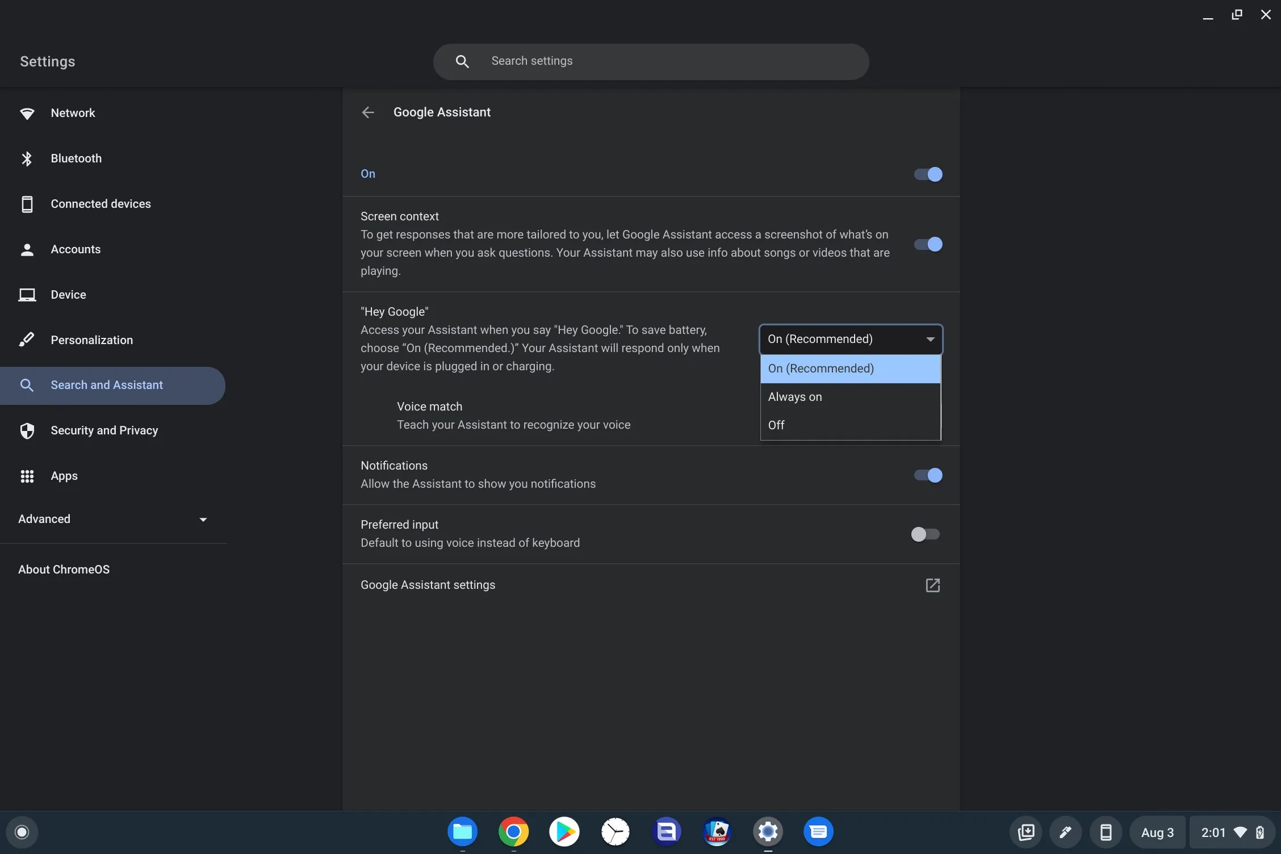
Task: Enable the Preferred input voice toggle
Action: coord(925,534)
